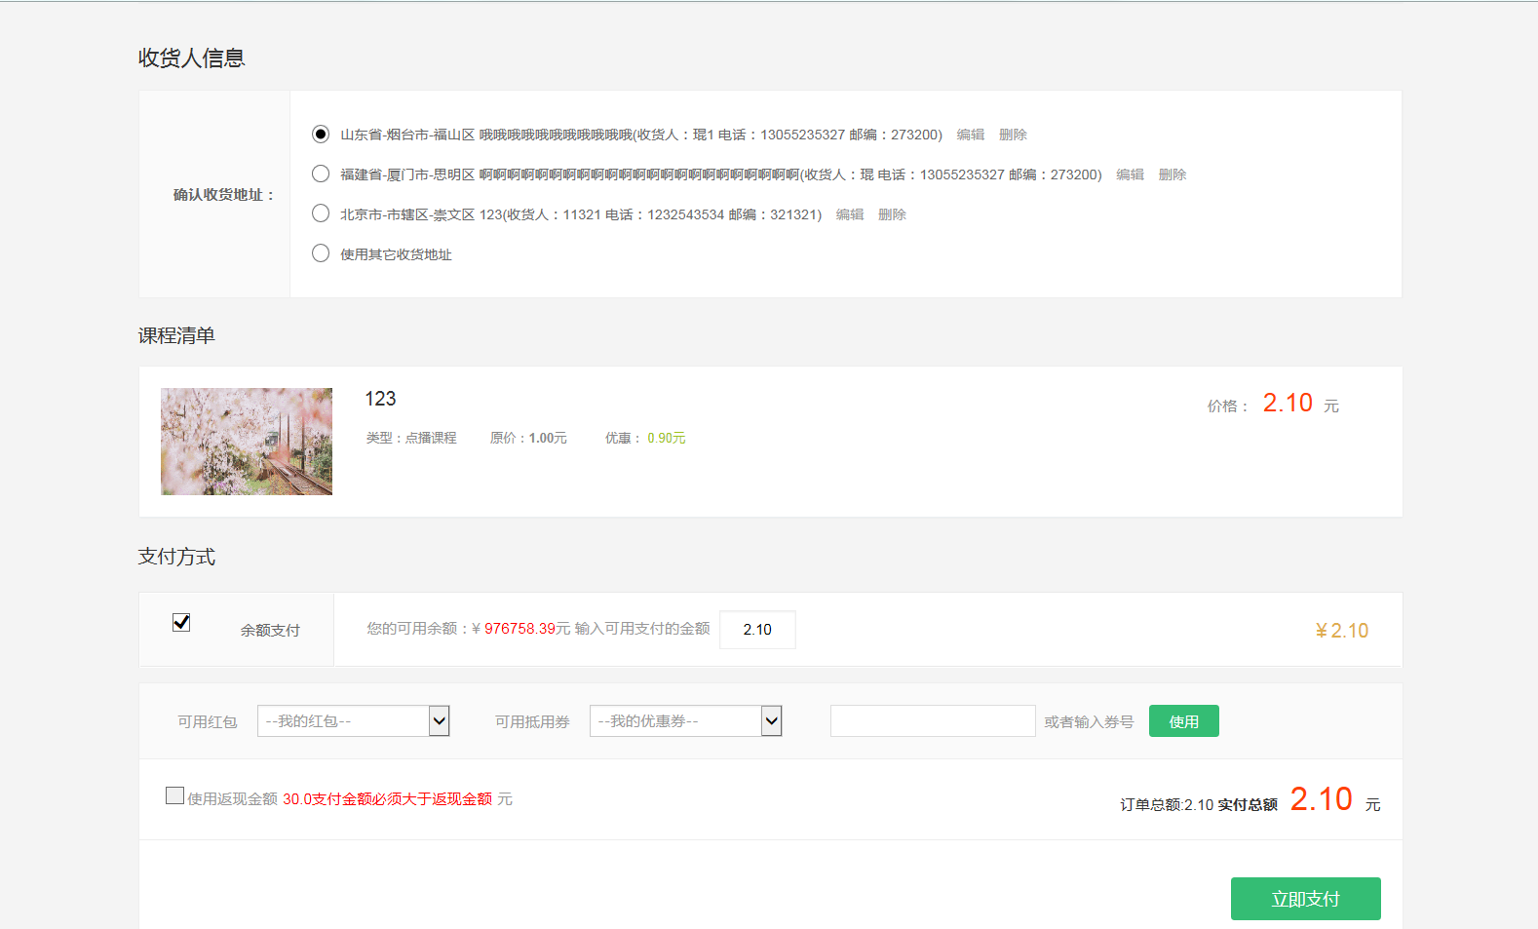This screenshot has width=1538, height=929.
Task: Click the ￥2.10 amount in the balance payment row
Action: [1342, 631]
